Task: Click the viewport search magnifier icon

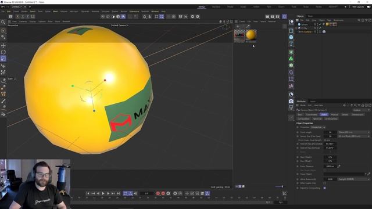Action: 3,23
